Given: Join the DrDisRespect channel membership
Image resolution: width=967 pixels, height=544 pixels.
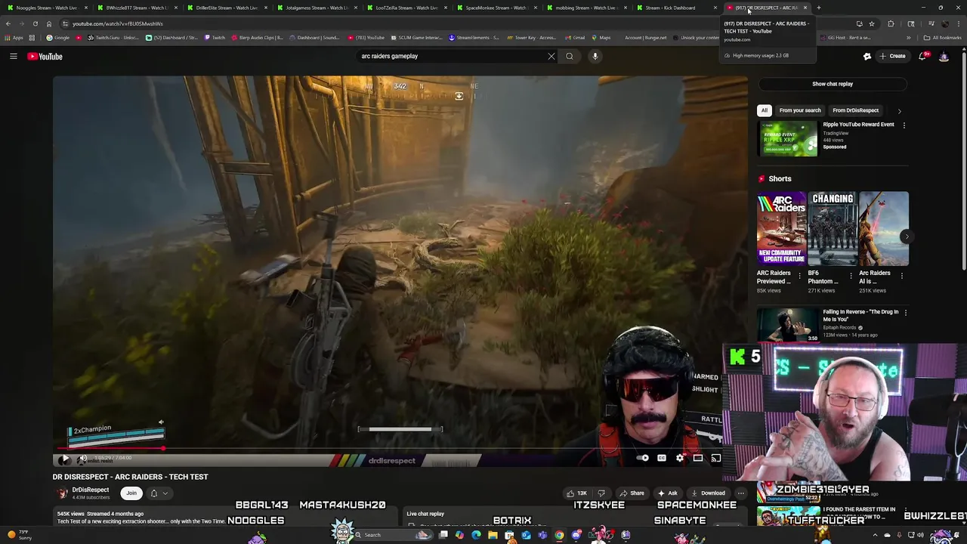Looking at the screenshot, I should (131, 493).
